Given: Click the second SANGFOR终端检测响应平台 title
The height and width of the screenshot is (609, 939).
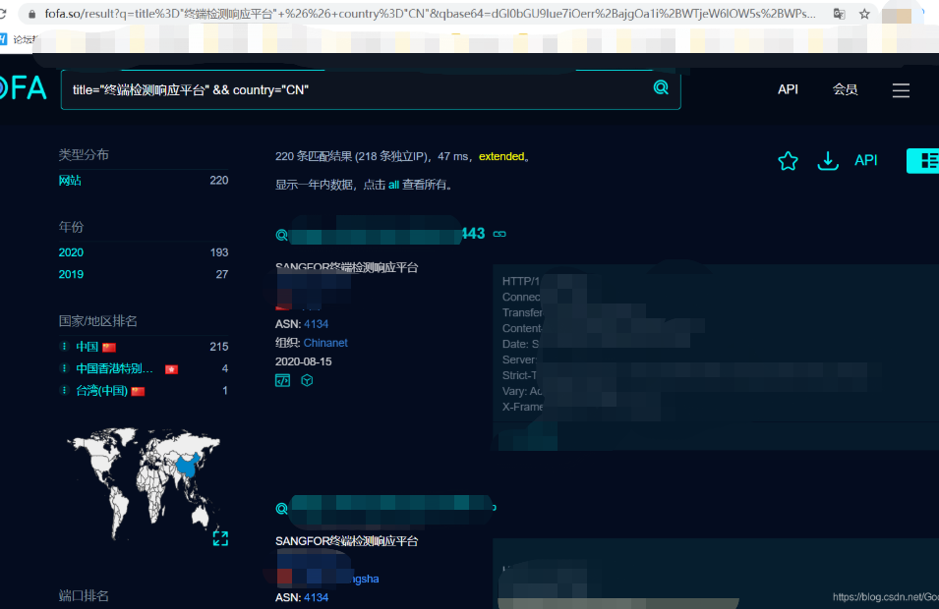Looking at the screenshot, I should (347, 541).
